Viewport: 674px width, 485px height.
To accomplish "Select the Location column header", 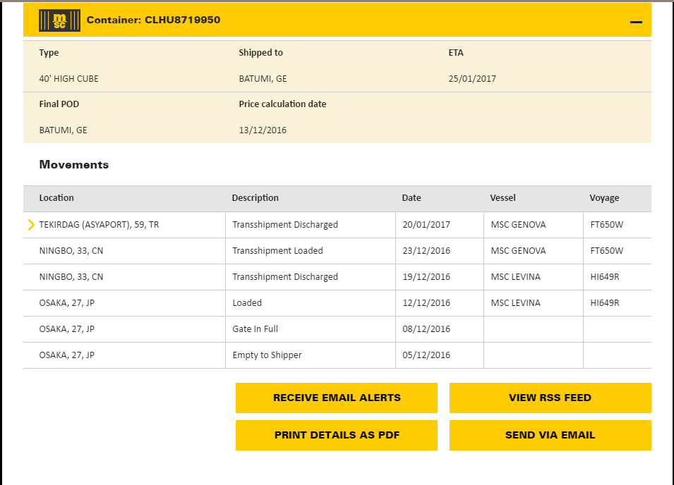I will (56, 198).
